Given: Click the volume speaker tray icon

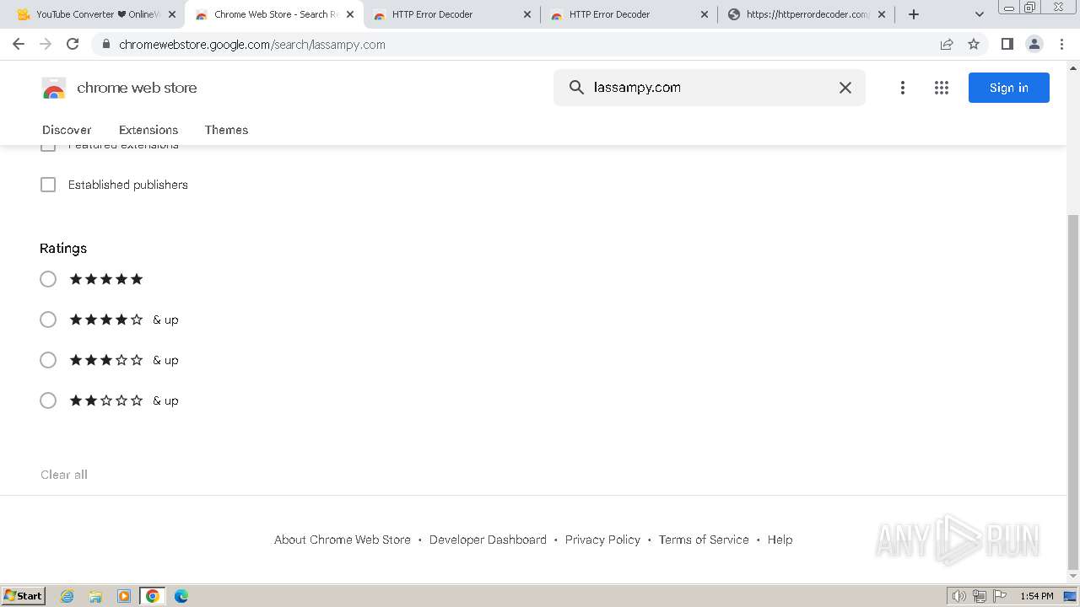Looking at the screenshot, I should tap(958, 596).
